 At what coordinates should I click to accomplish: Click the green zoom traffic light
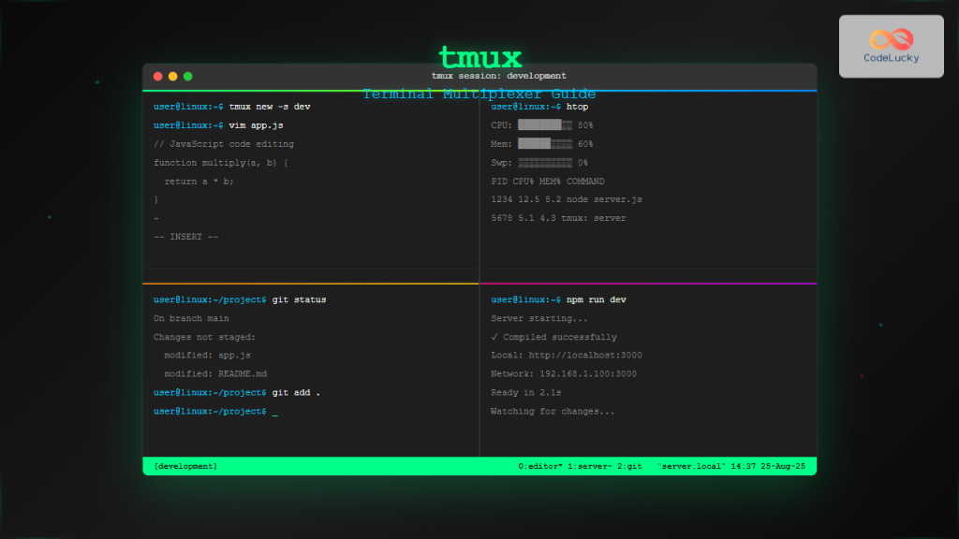[x=187, y=76]
